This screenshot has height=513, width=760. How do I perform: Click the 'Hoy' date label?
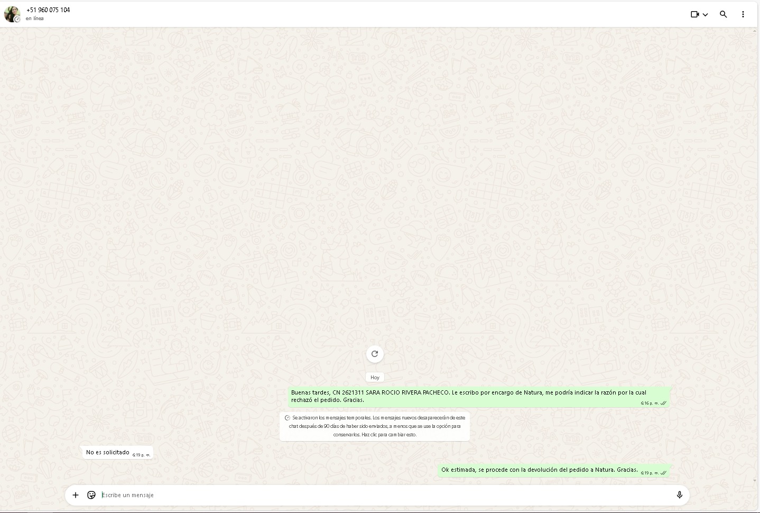[375, 377]
